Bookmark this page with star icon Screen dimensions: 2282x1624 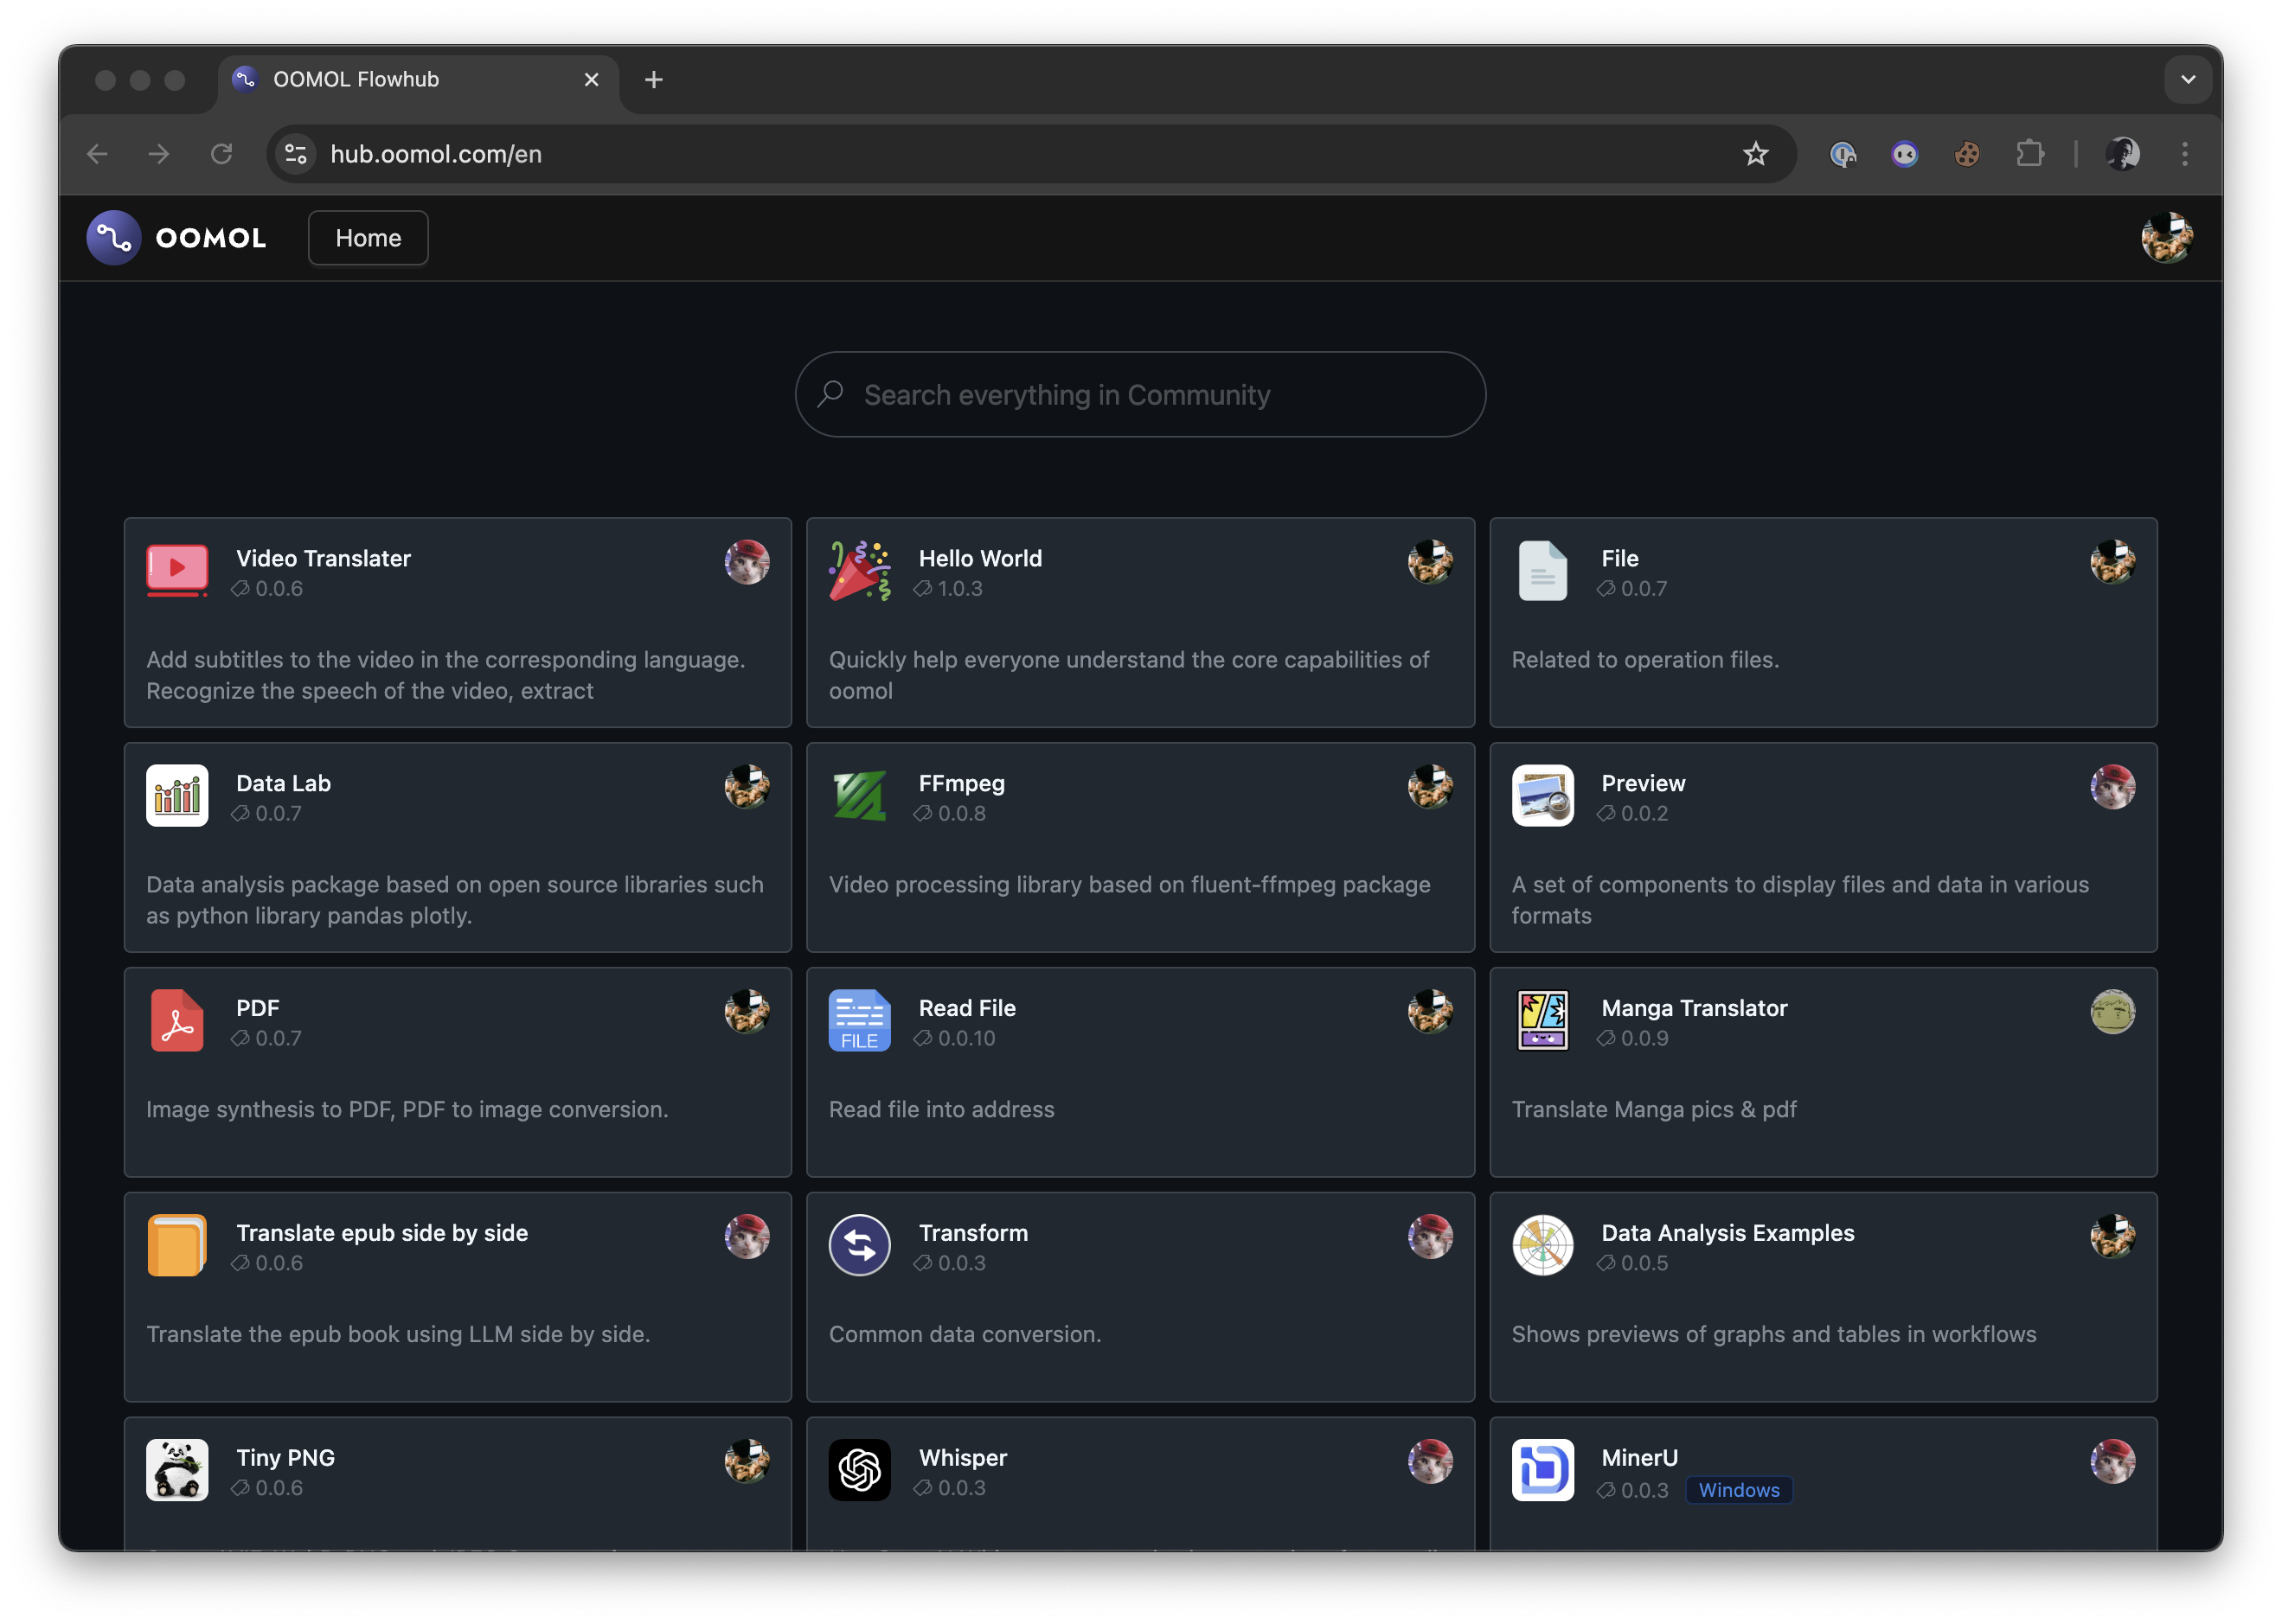click(x=1755, y=154)
